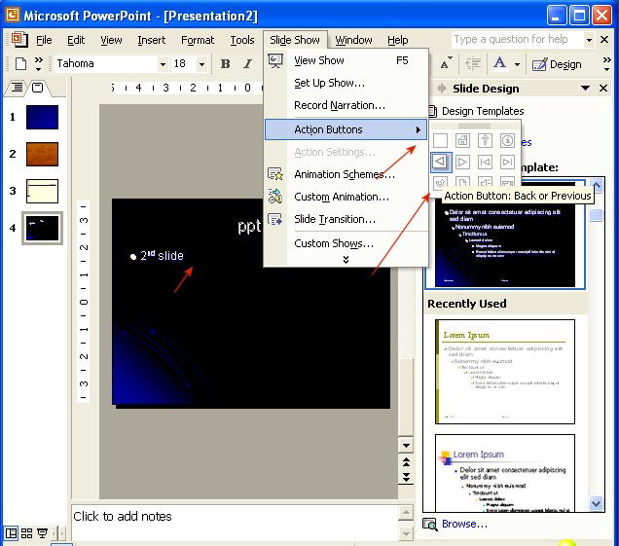Close the Slide Design task pane
The width and height of the screenshot is (619, 546).
(603, 88)
